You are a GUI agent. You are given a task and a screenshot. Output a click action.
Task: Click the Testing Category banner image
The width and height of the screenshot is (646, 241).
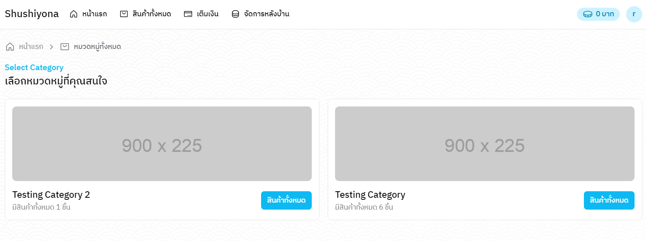(485, 144)
